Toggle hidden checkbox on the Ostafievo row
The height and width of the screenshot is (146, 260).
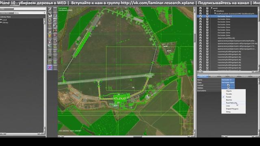pyautogui.click(x=207, y=11)
